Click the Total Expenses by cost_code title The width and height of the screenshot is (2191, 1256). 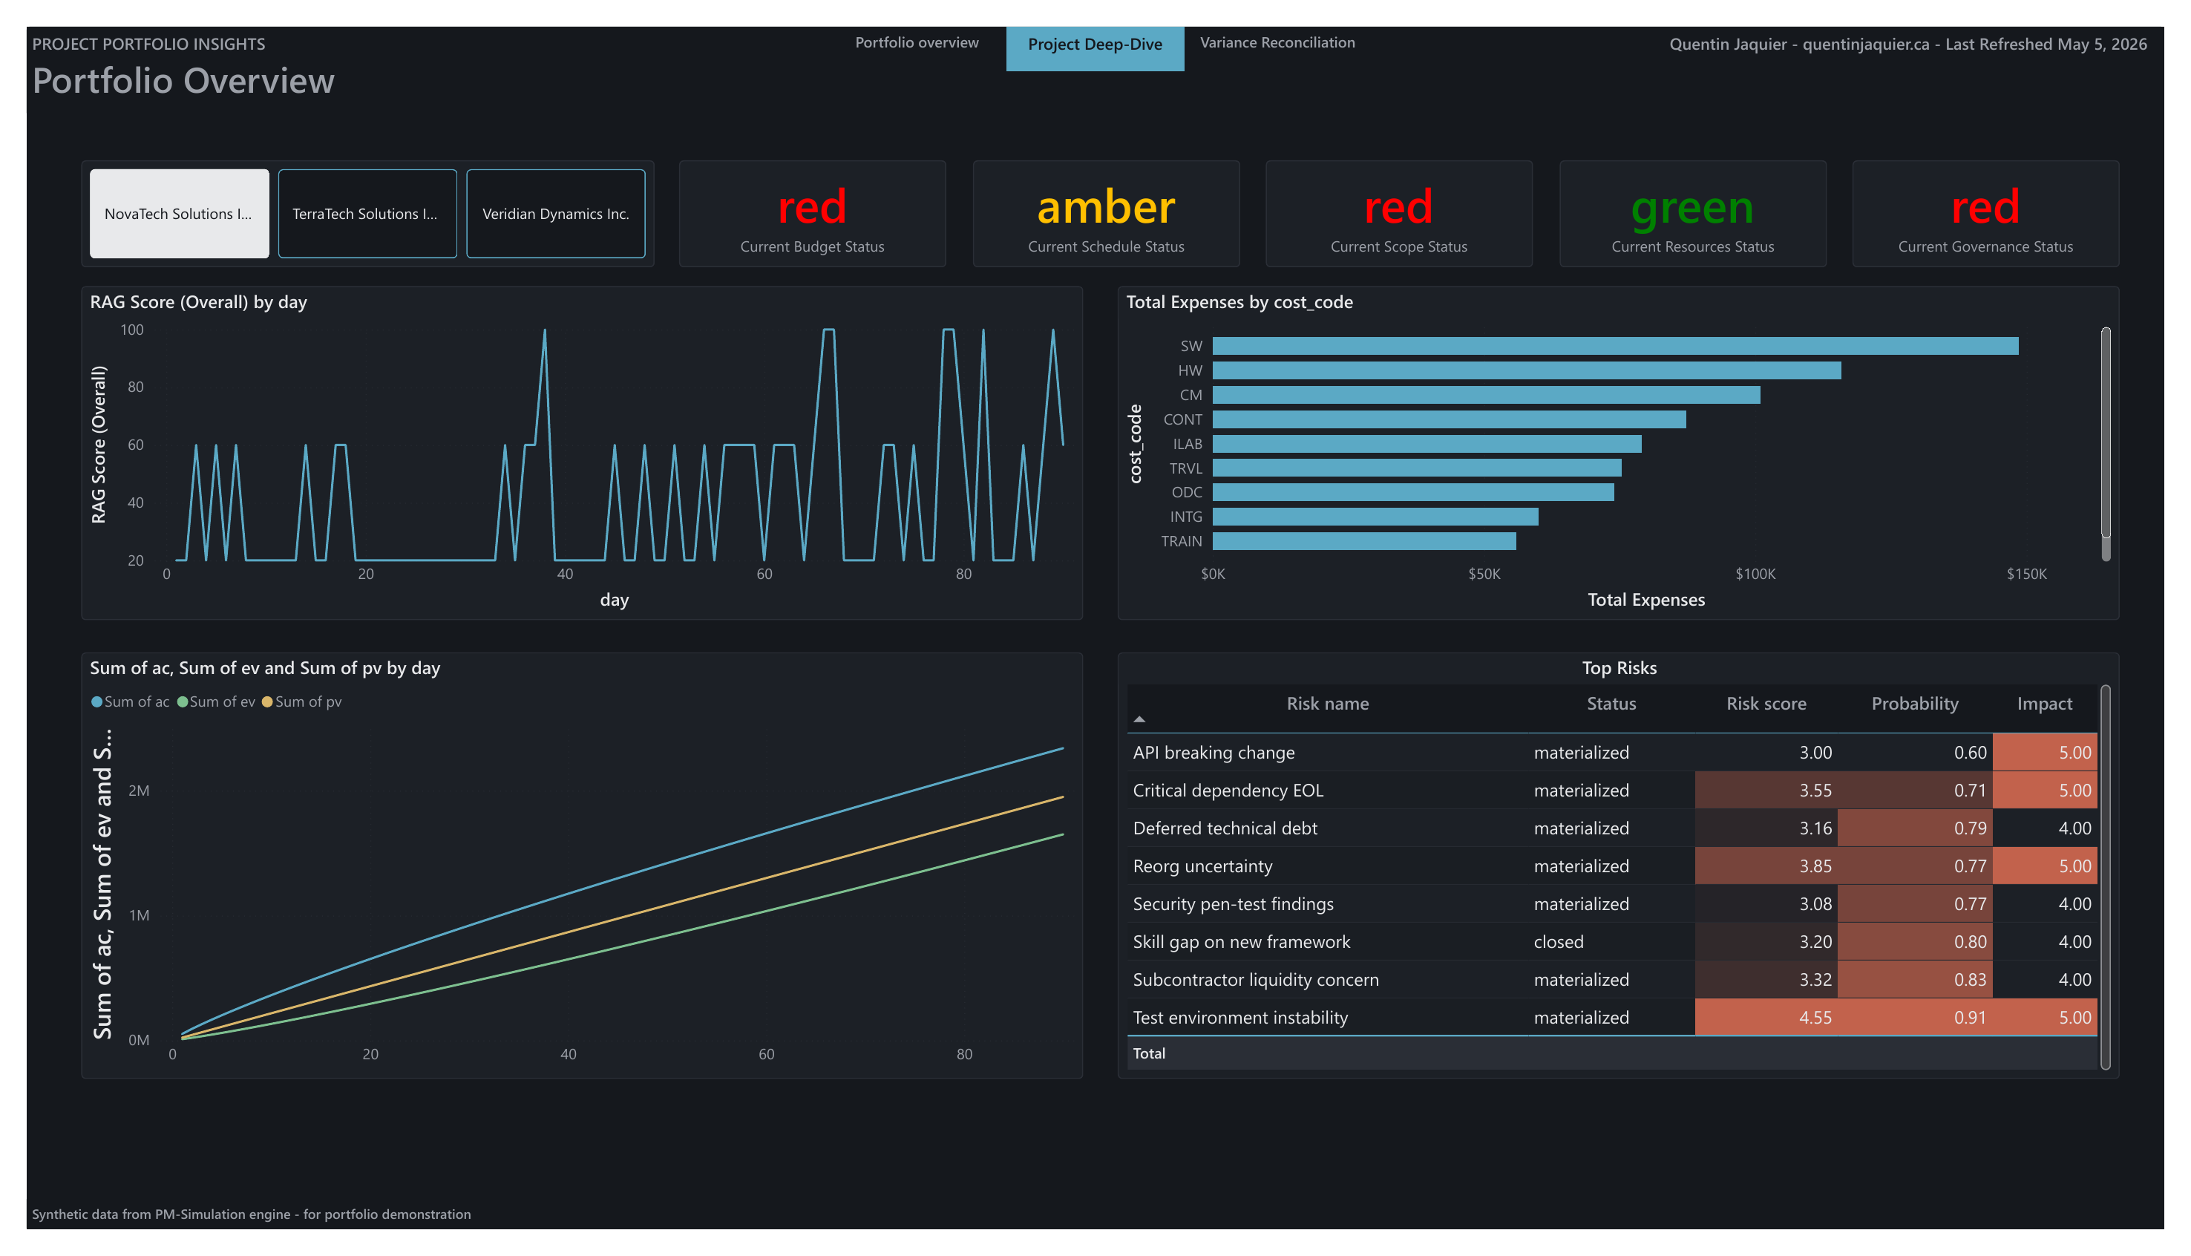click(x=1239, y=302)
